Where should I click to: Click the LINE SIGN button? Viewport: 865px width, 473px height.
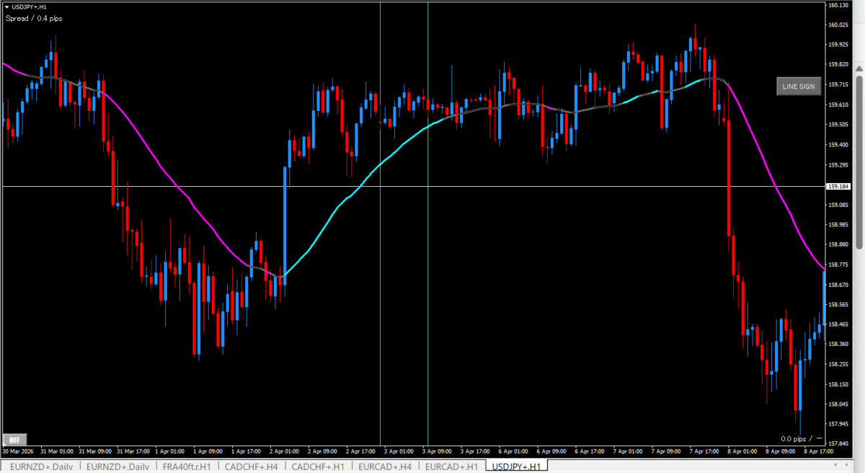tap(798, 87)
